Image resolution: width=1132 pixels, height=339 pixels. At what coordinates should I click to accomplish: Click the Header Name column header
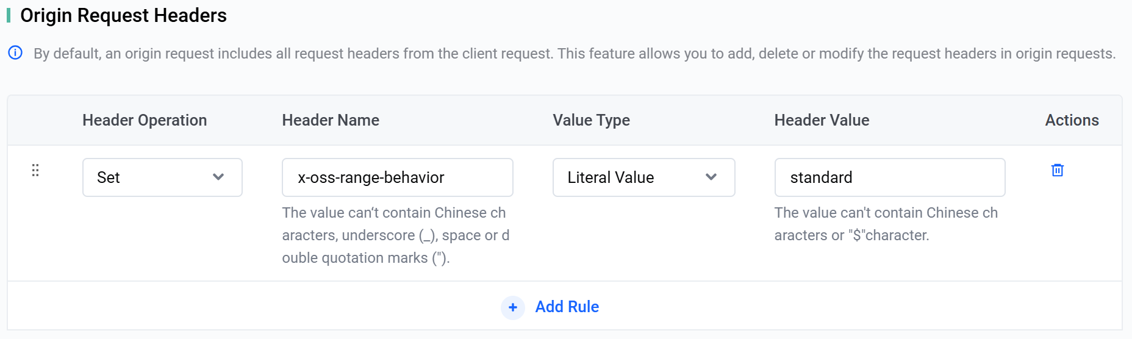[x=331, y=120]
